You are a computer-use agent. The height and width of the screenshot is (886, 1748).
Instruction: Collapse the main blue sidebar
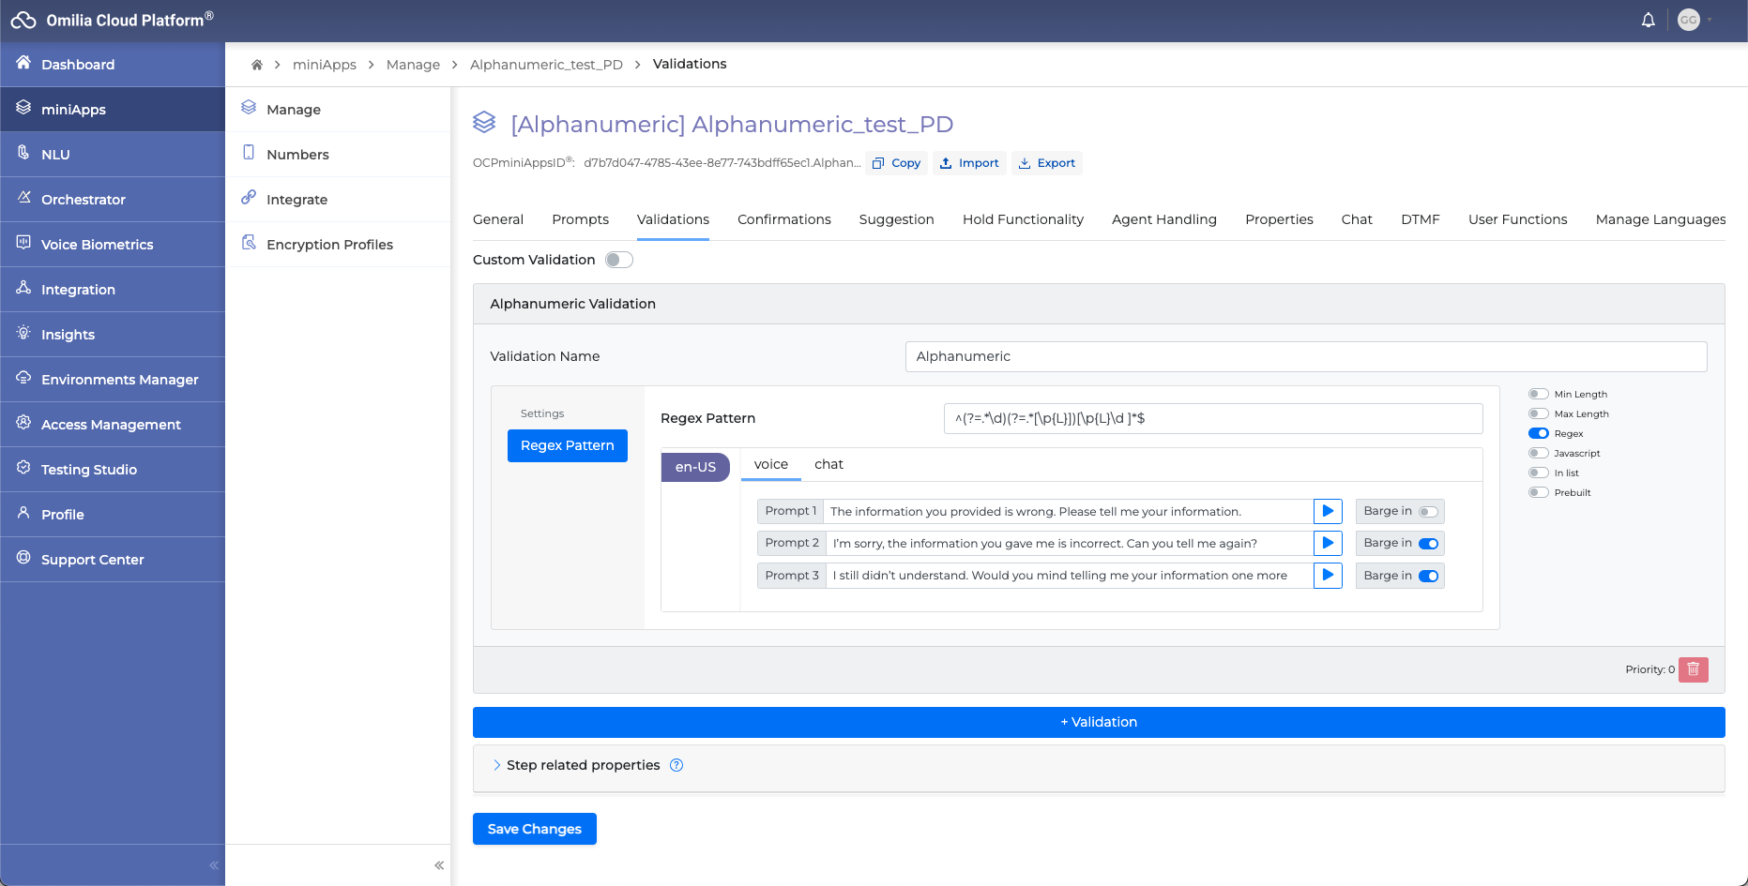[214, 865]
